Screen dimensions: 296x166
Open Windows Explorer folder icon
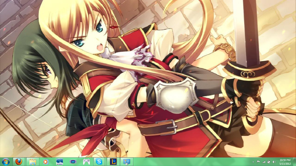(x=33, y=162)
